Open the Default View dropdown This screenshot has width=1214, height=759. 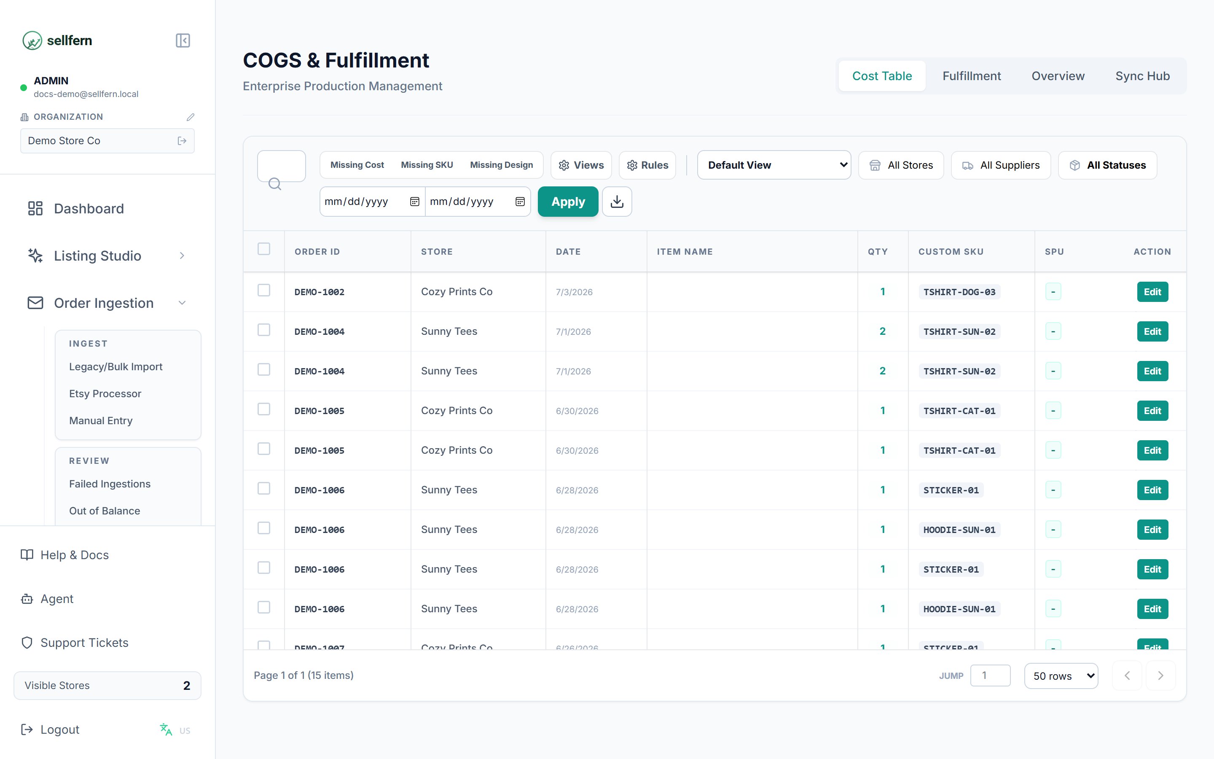point(774,165)
